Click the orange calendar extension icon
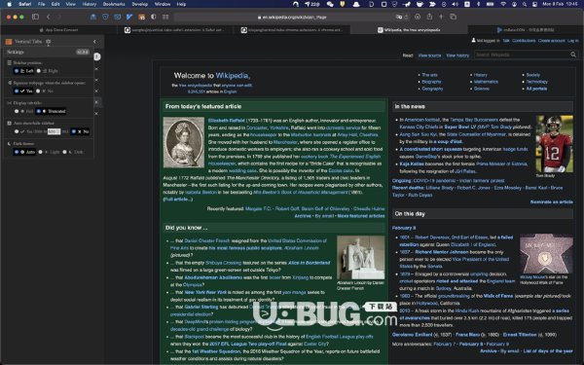The height and width of the screenshot is (365, 584). pos(141,17)
